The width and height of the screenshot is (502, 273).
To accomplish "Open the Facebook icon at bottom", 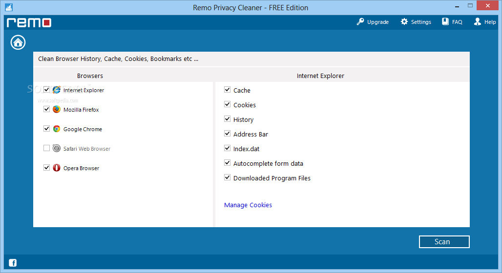I will (13, 263).
